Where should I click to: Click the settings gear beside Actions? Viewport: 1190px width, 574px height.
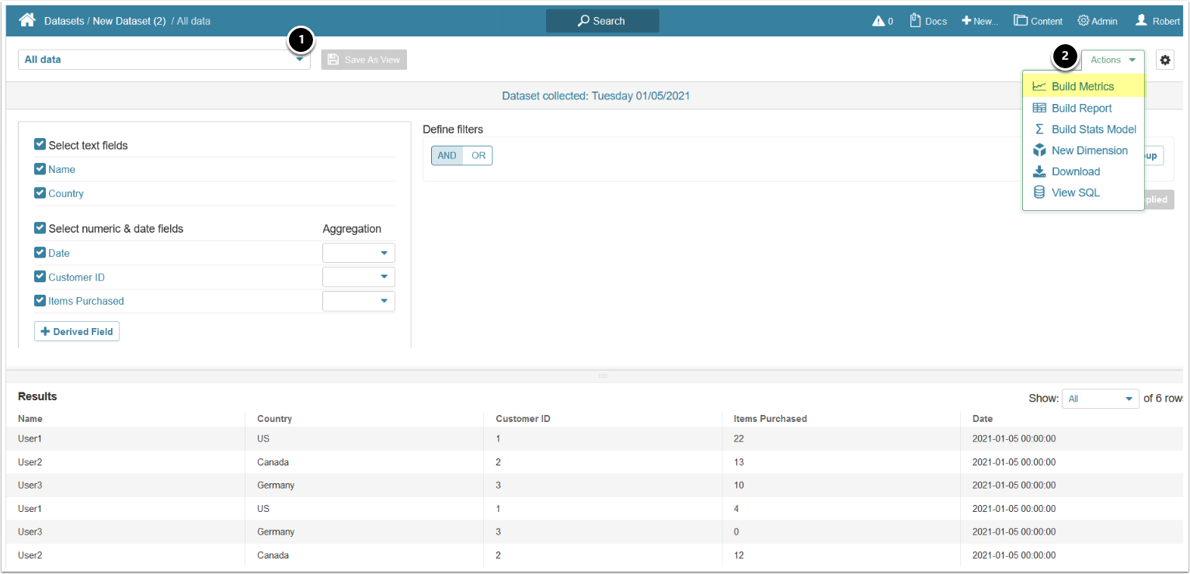tap(1164, 60)
